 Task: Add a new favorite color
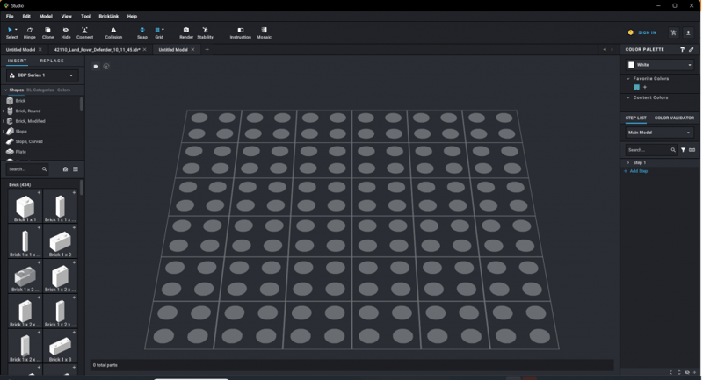coord(645,87)
